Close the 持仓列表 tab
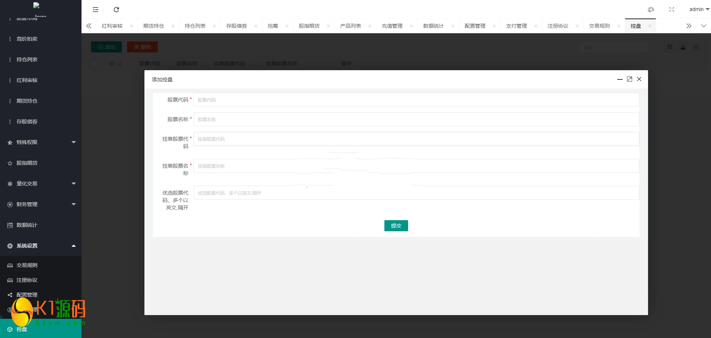Viewport: 711px width, 338px height. pyautogui.click(x=214, y=26)
